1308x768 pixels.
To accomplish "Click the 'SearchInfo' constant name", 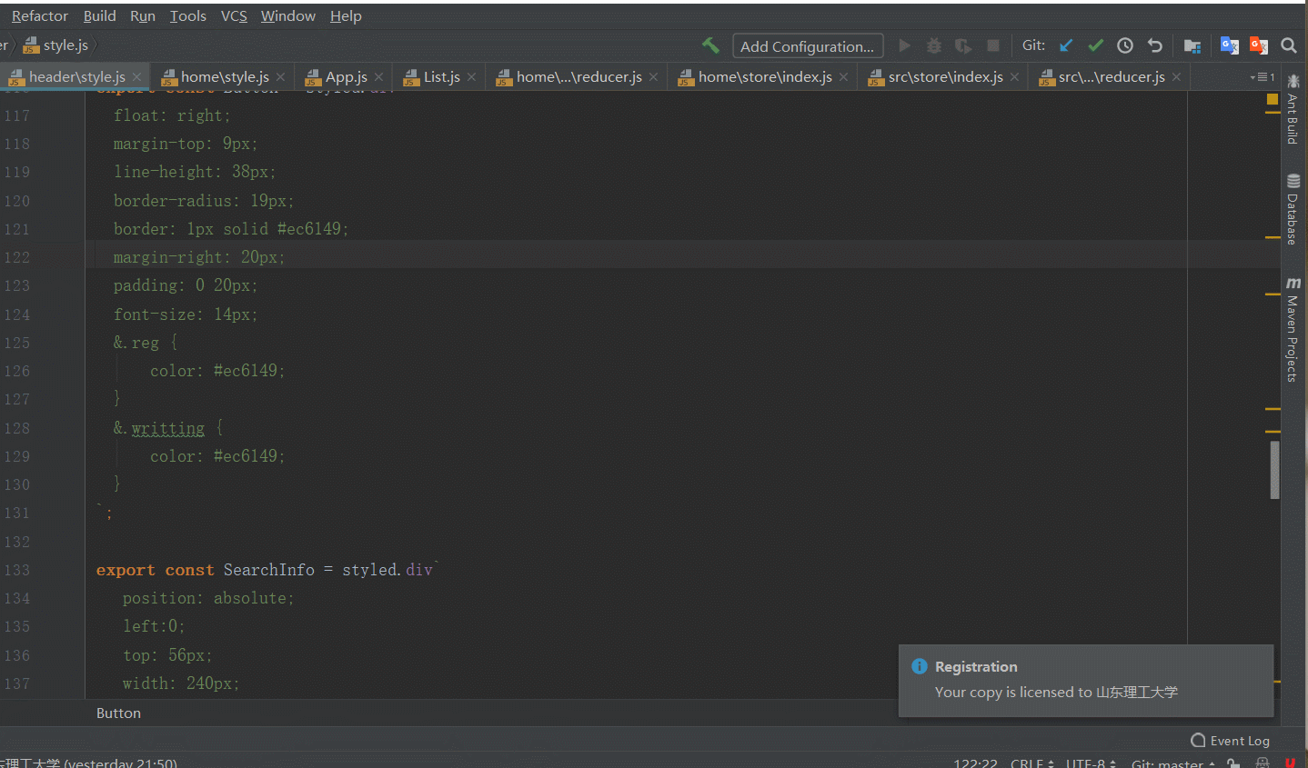I will coord(269,570).
